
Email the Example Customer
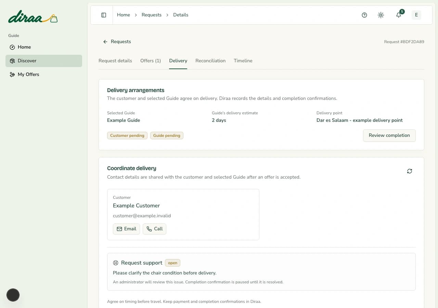click(x=126, y=229)
